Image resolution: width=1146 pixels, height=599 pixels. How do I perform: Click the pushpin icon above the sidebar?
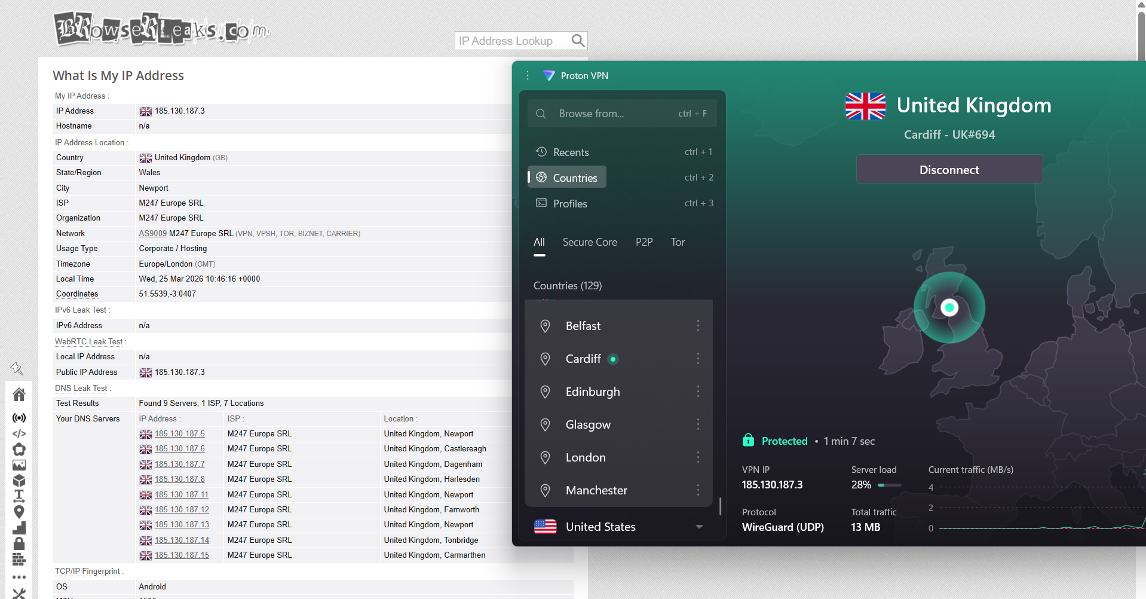[17, 369]
